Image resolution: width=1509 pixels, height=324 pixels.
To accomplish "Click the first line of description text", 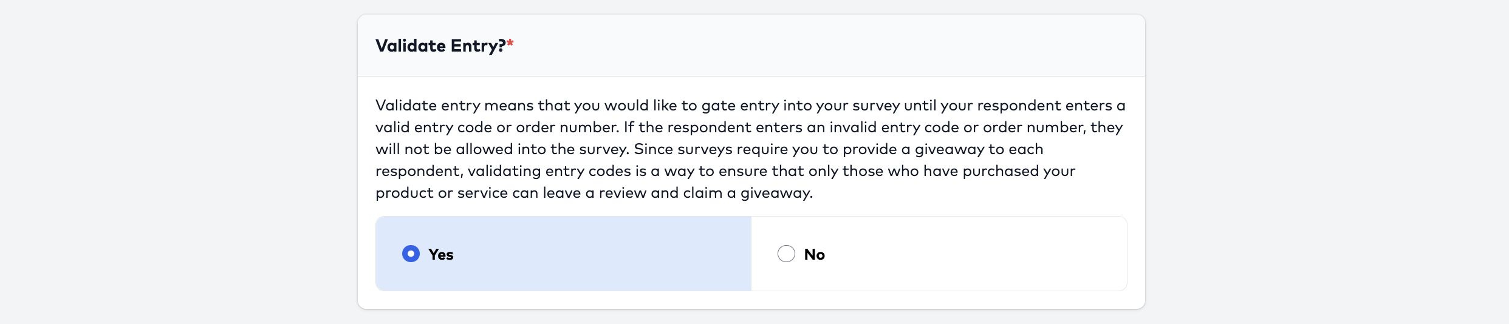I will tap(751, 106).
